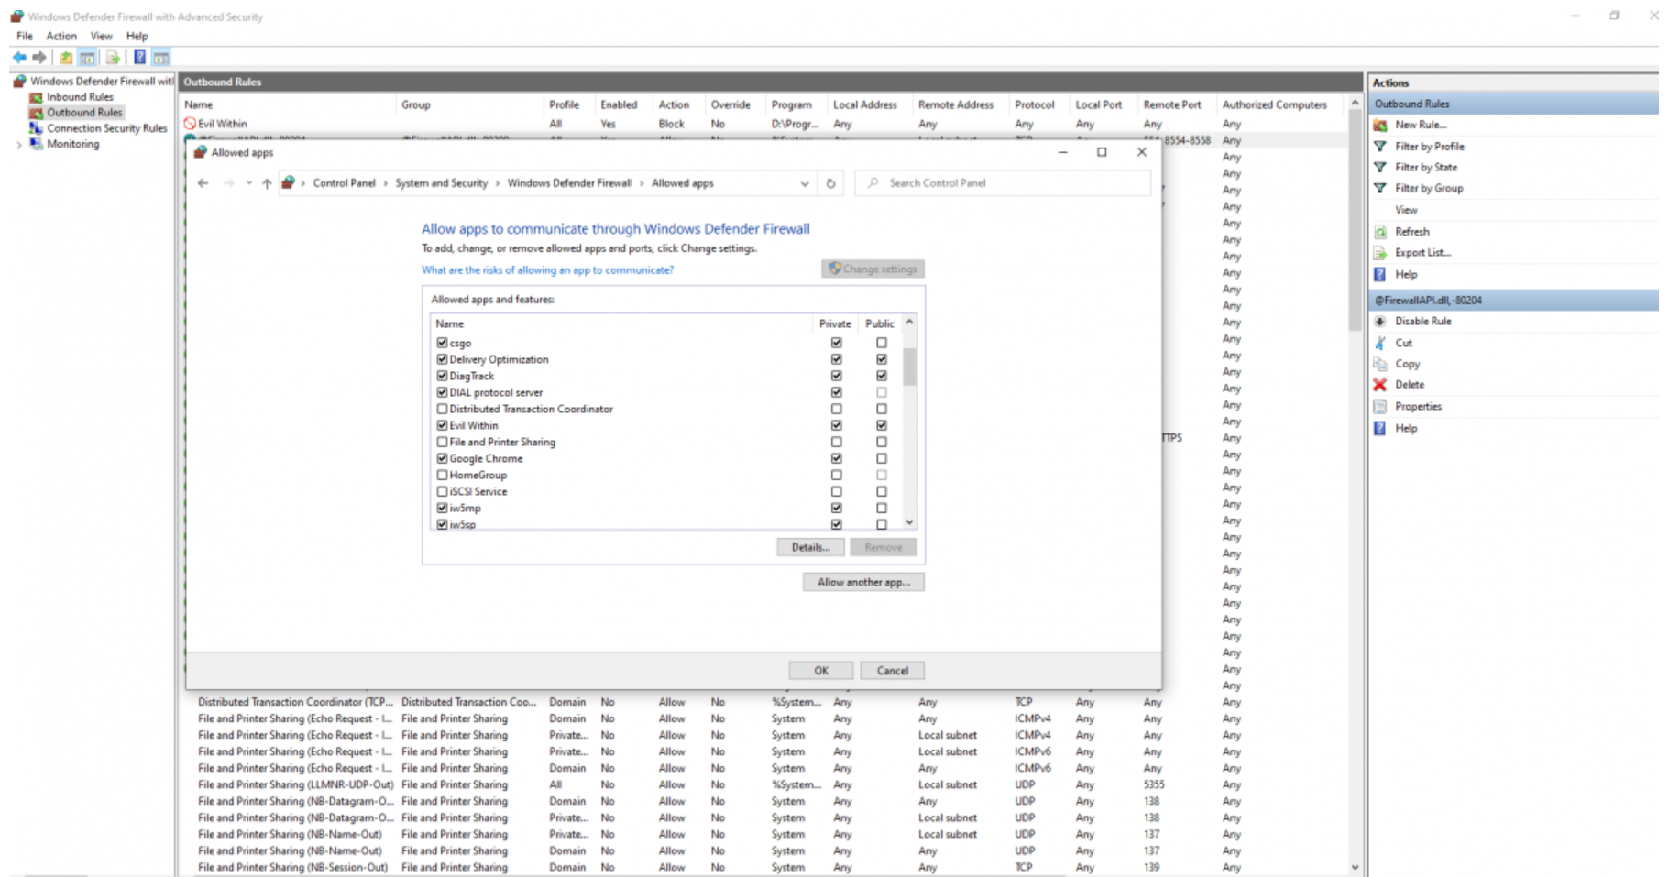Open the Actions column sort dropdown area
The height and width of the screenshot is (877, 1669).
click(675, 104)
